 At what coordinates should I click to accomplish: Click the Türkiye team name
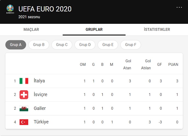[41, 122]
